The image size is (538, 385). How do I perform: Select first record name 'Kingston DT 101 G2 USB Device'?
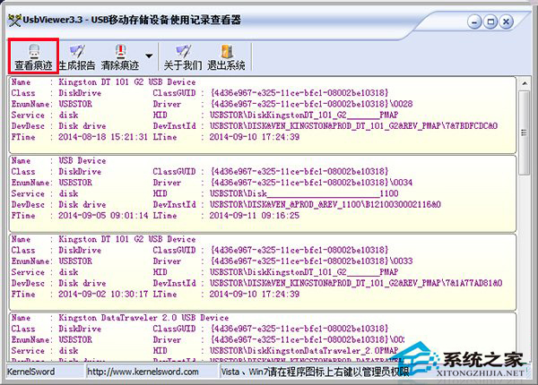coord(127,81)
